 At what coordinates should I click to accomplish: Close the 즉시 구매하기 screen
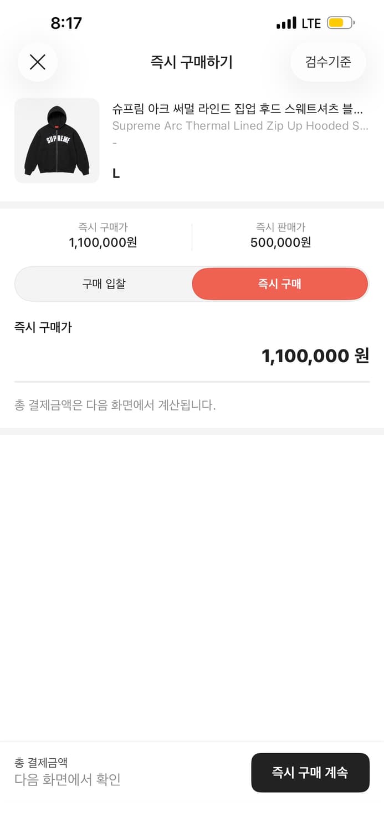[37, 62]
